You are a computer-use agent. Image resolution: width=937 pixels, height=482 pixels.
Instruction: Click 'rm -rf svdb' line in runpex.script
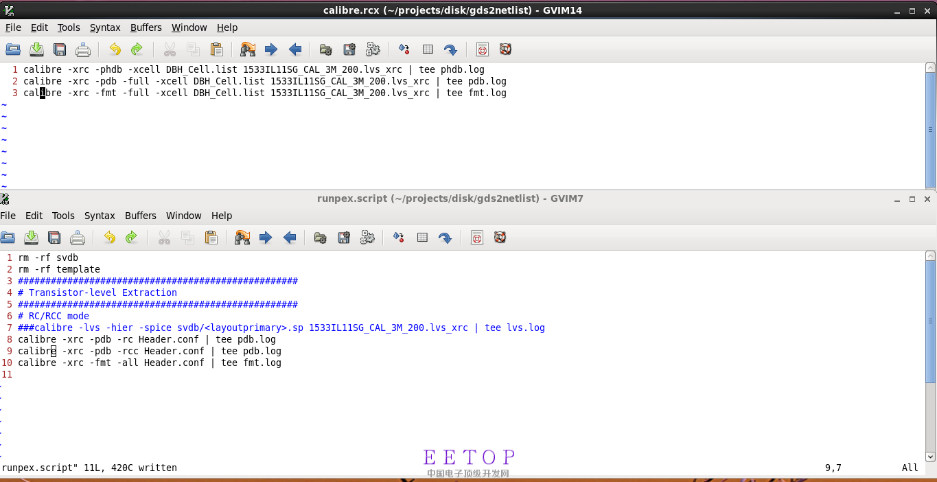point(48,257)
